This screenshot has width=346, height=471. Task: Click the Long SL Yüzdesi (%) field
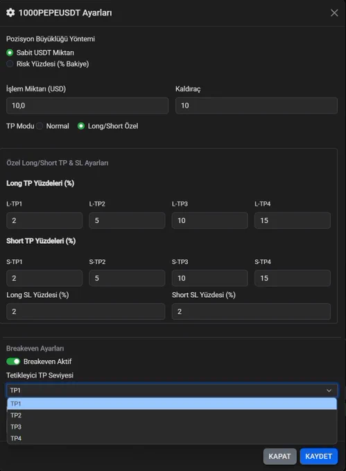(x=86, y=312)
